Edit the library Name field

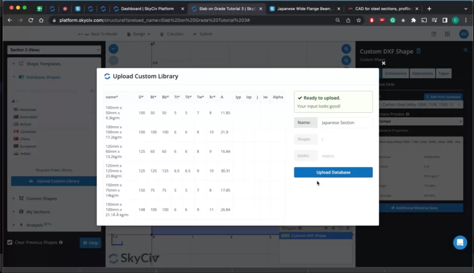(345, 122)
